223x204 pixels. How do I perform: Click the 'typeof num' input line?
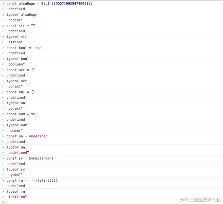pyautogui.click(x=17, y=125)
